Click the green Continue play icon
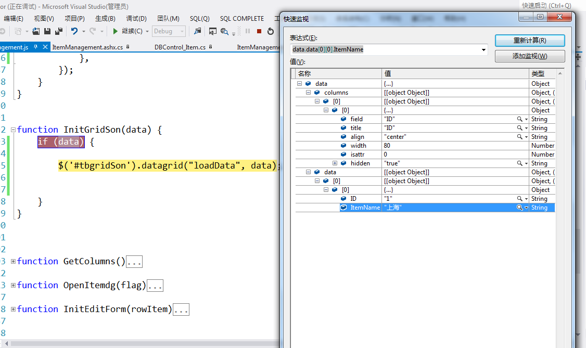The image size is (586, 348). 115,31
